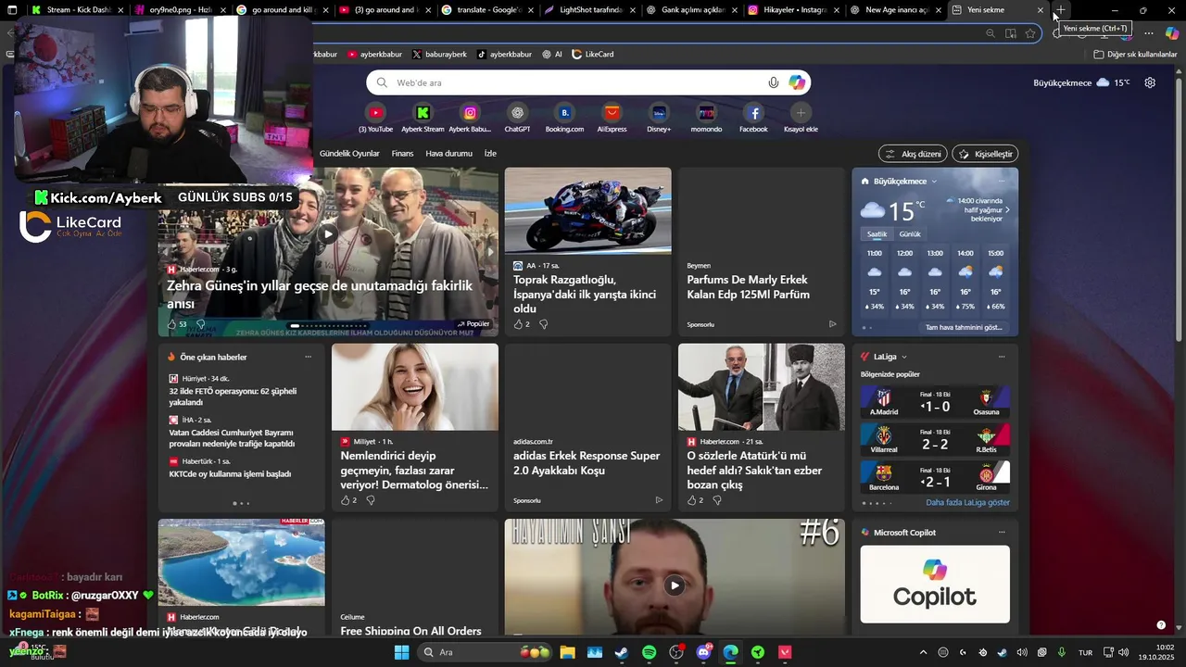Open Steam from the taskbar

click(x=621, y=652)
